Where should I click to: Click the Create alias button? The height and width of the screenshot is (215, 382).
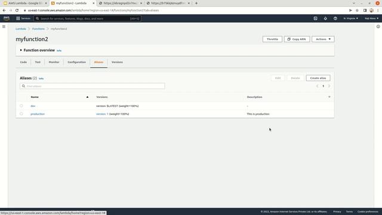pyautogui.click(x=318, y=78)
